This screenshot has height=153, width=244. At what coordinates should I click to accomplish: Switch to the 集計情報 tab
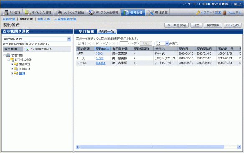click(86, 32)
